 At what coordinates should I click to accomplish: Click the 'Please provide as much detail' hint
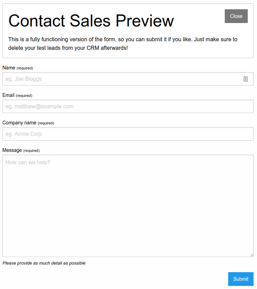click(44, 263)
